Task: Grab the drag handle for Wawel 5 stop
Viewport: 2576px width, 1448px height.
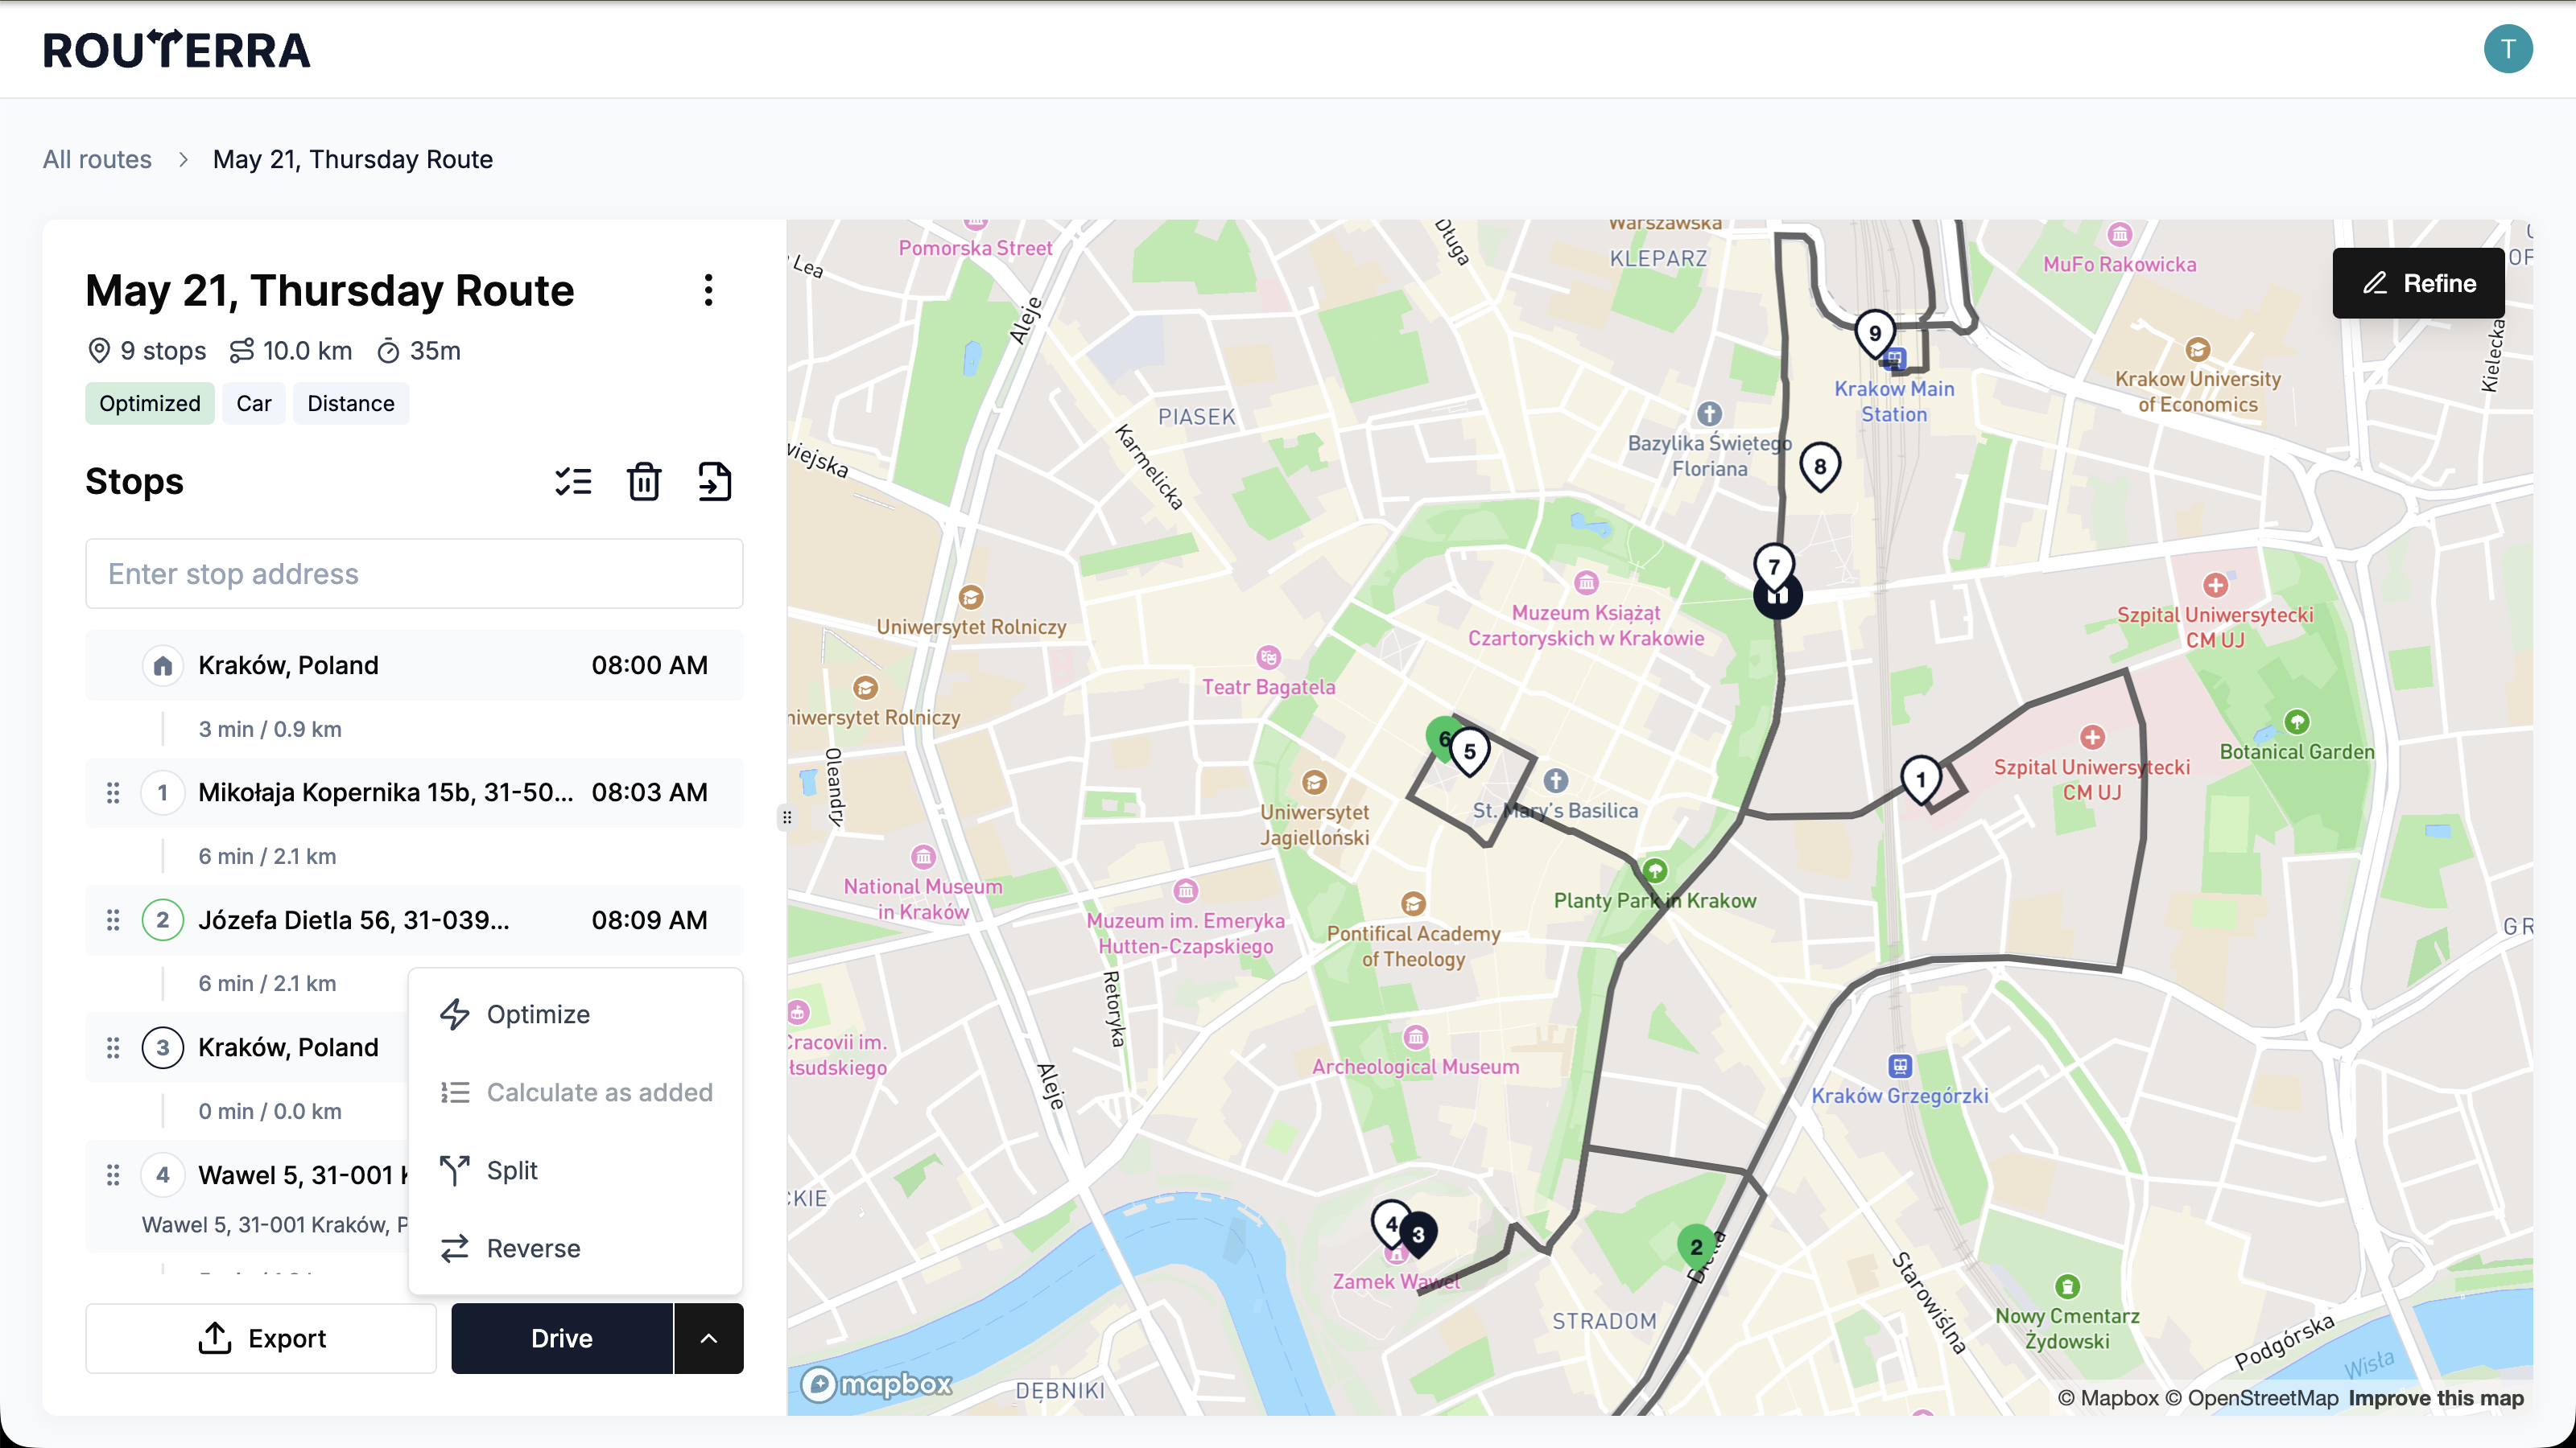Action: 113,1175
